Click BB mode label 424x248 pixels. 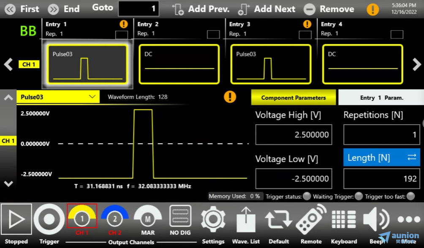[28, 31]
